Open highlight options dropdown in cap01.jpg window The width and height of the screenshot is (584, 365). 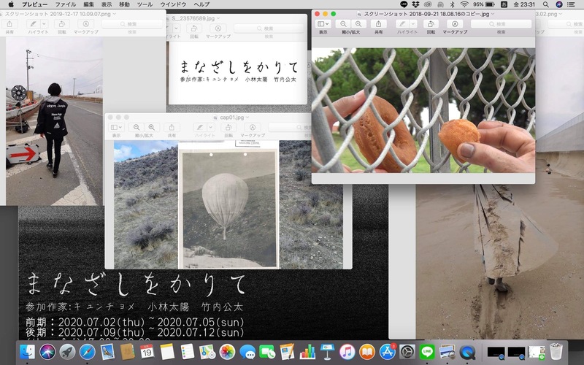coord(210,127)
